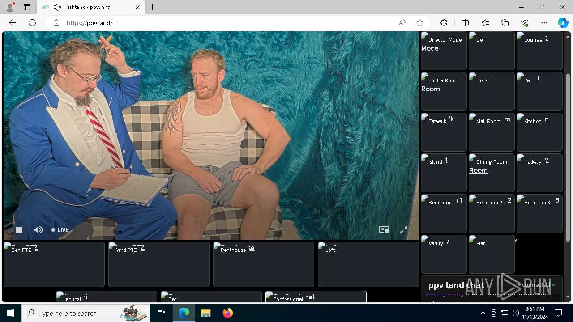The image size is (573, 322).
Task: Select the Dining Room camera
Action: [x=492, y=173]
